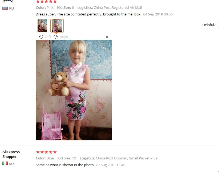Open the first review photo thumbnail
Image resolution: width=219 pixels, height=173 pixels.
[x=42, y=26]
